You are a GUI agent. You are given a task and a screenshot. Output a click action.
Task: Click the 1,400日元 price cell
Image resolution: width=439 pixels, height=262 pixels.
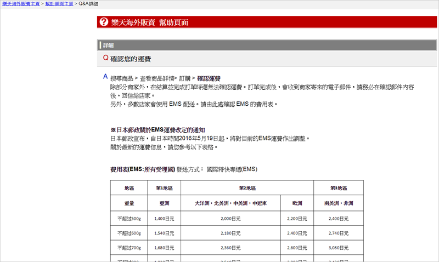(164, 218)
